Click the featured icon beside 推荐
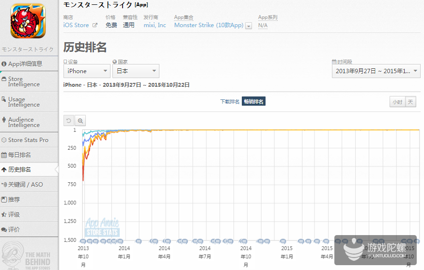This screenshot has height=270, width=424. [4, 200]
